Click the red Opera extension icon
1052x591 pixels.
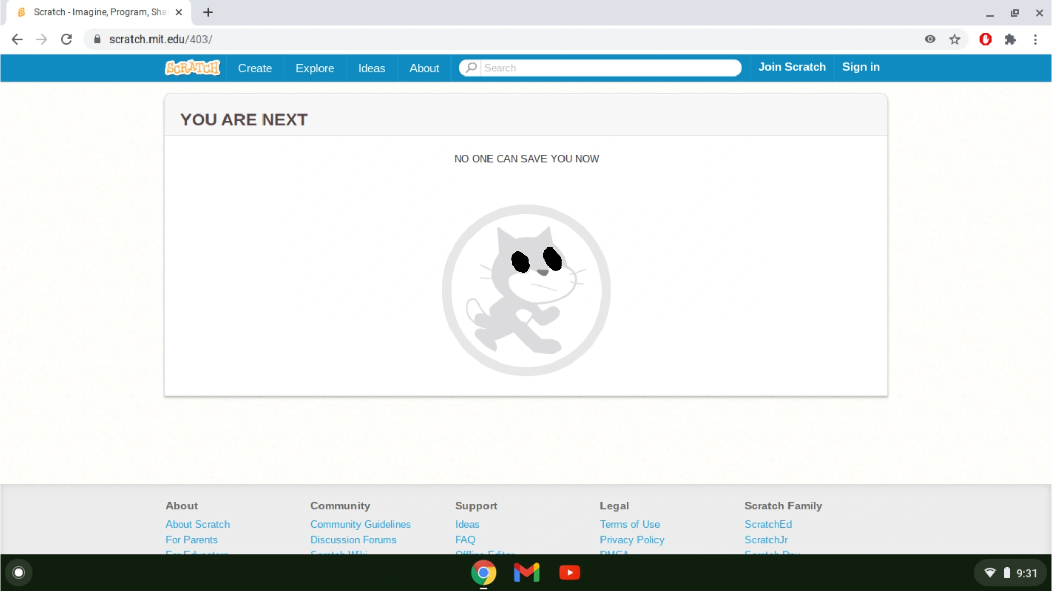click(985, 40)
